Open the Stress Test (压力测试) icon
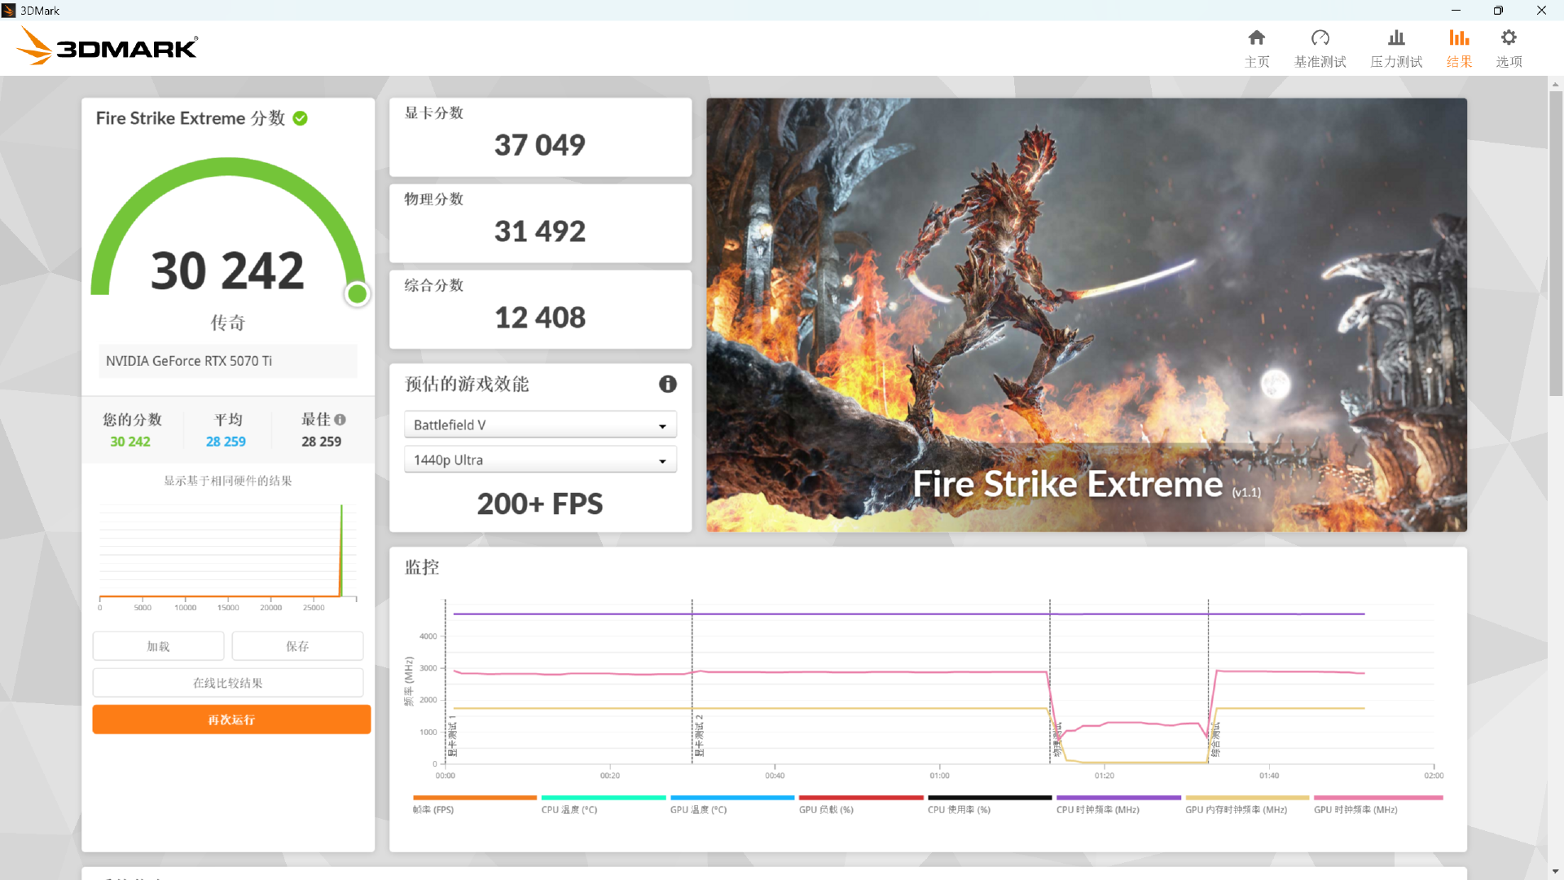 [x=1395, y=38]
